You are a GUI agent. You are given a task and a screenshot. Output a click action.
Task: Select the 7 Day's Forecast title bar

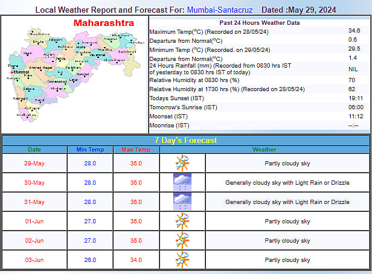186,140
